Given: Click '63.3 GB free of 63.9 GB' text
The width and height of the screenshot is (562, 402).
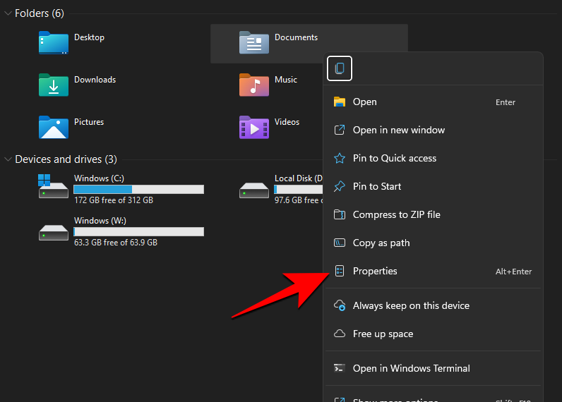Looking at the screenshot, I should (x=116, y=243).
